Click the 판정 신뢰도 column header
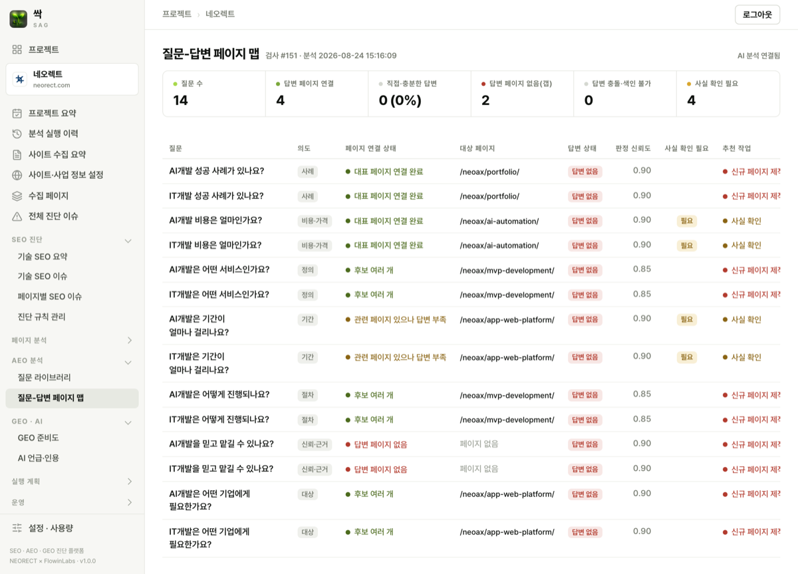Viewport: 798px width, 574px height. [x=633, y=148]
